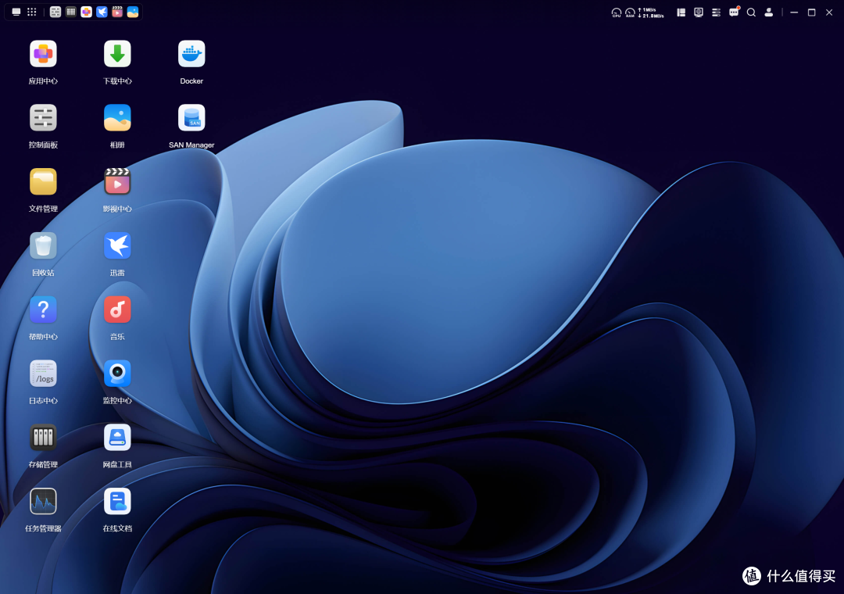The image size is (844, 594).
Task: Open the 下载中心 desktop icon
Action: pos(117,54)
